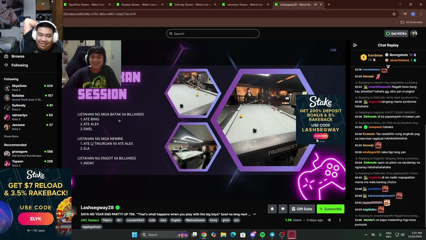The width and height of the screenshot is (426, 240).
Task: Open Jezzone channel in the sidebar
Action: [28, 127]
